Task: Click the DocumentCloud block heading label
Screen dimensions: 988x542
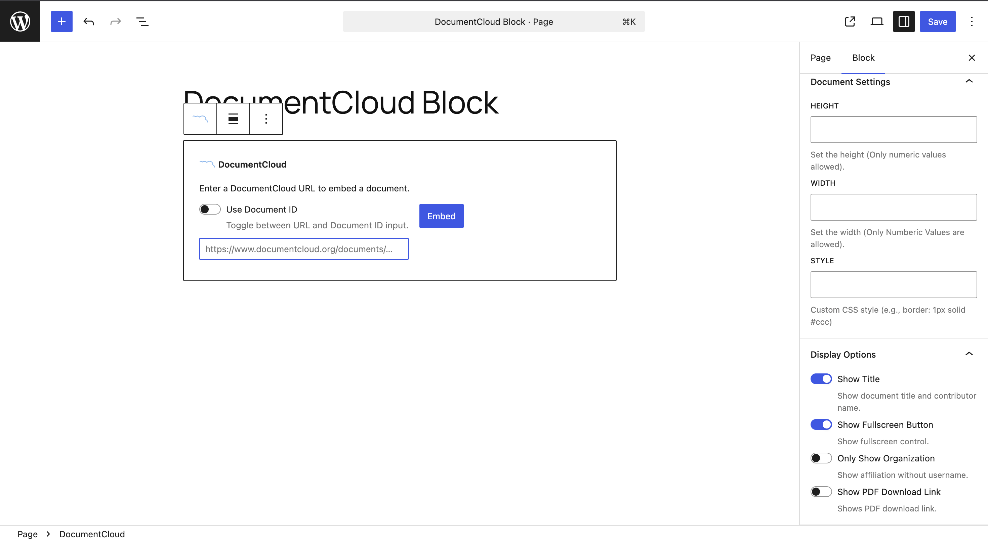Action: (252, 165)
